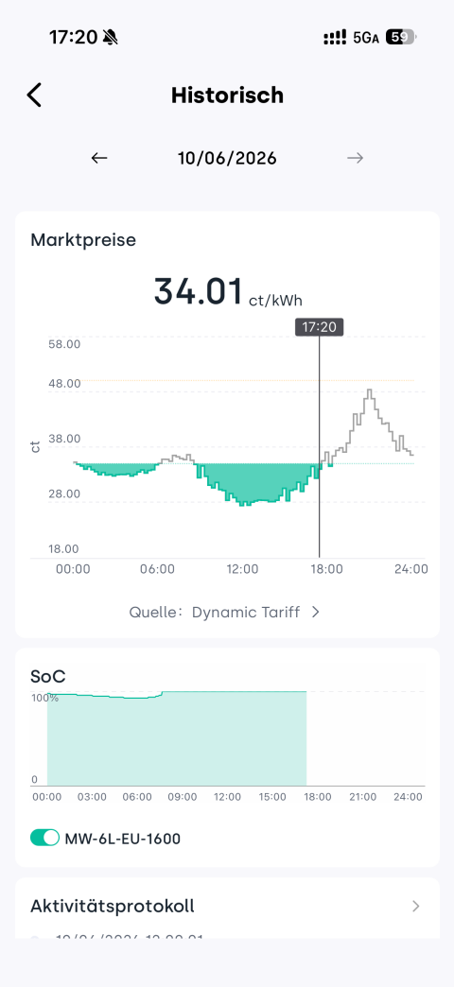Toggle the MW-6L-EU-1600 device switch
The image size is (454, 987).
tap(44, 838)
